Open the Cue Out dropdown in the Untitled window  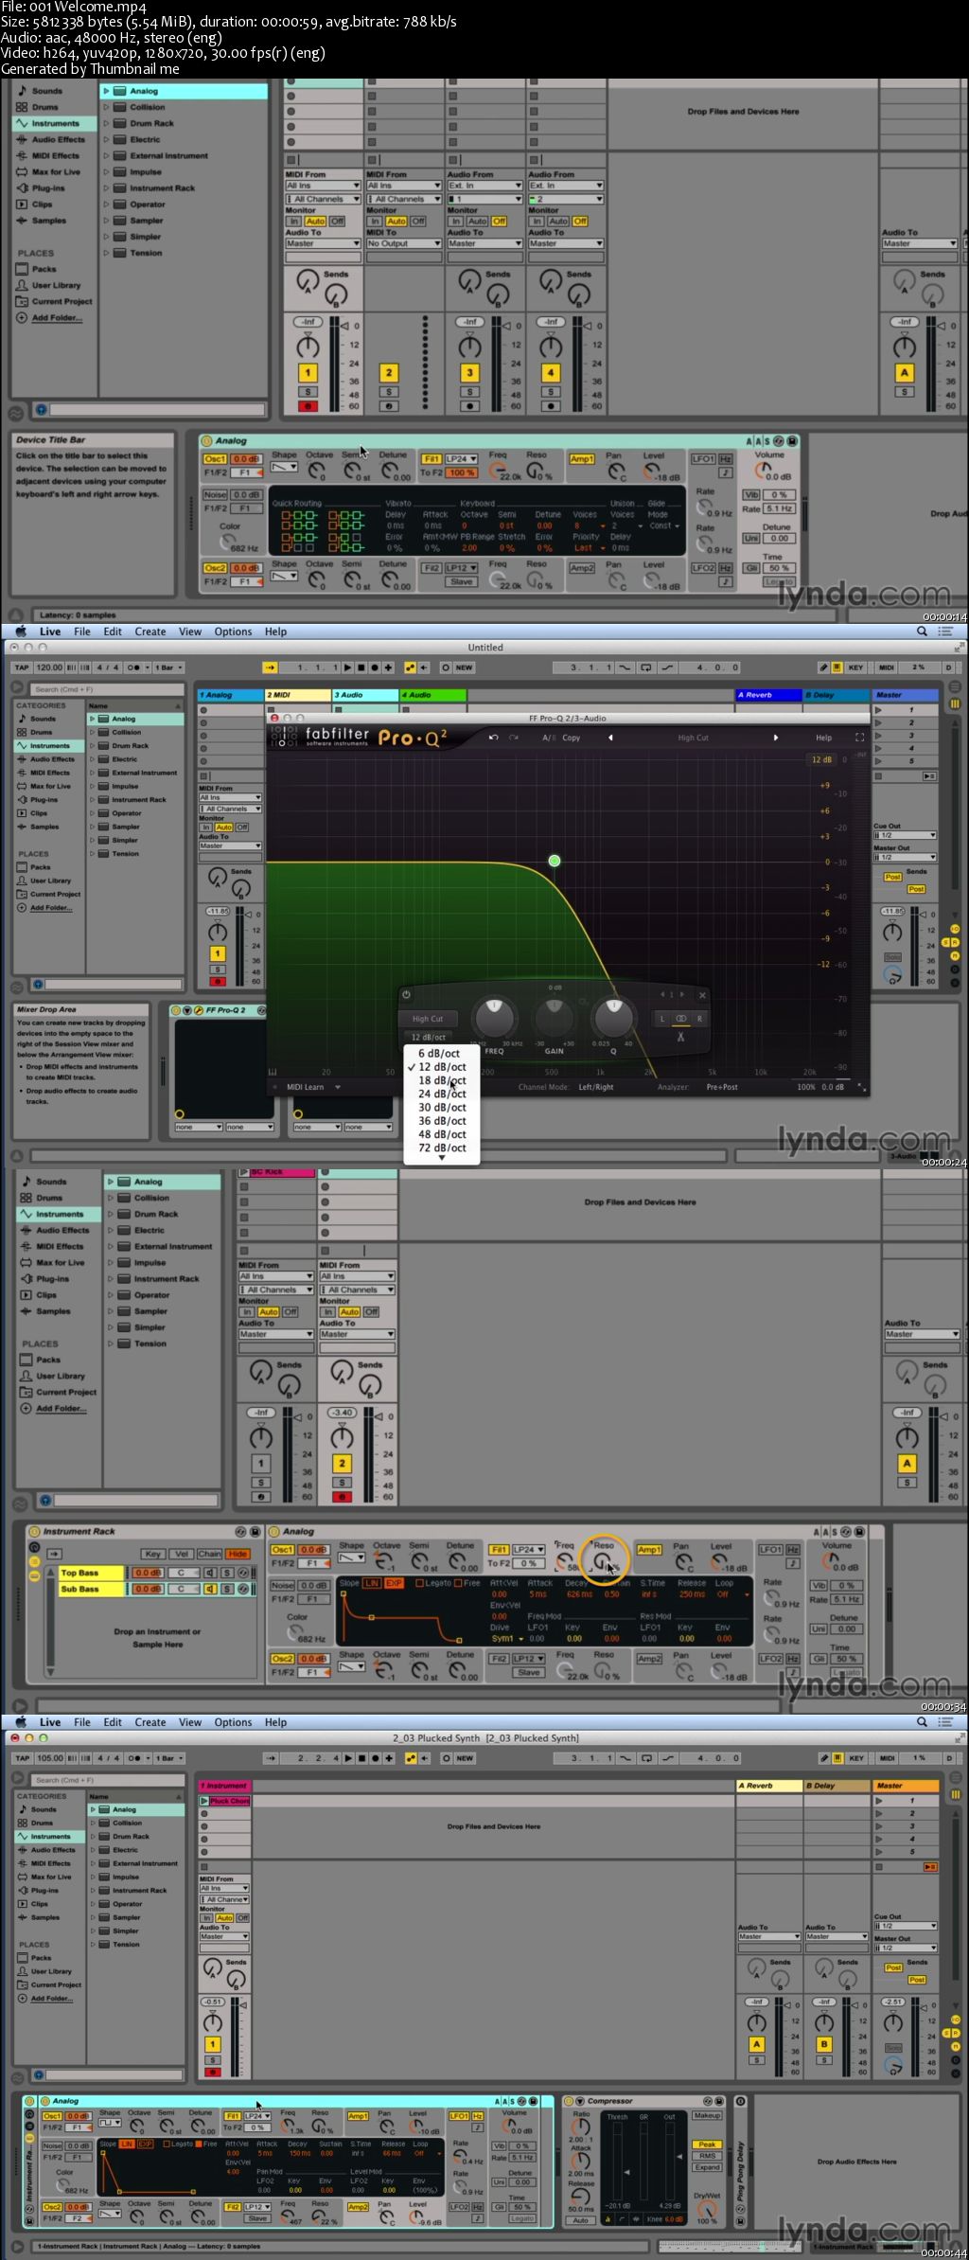905,835
